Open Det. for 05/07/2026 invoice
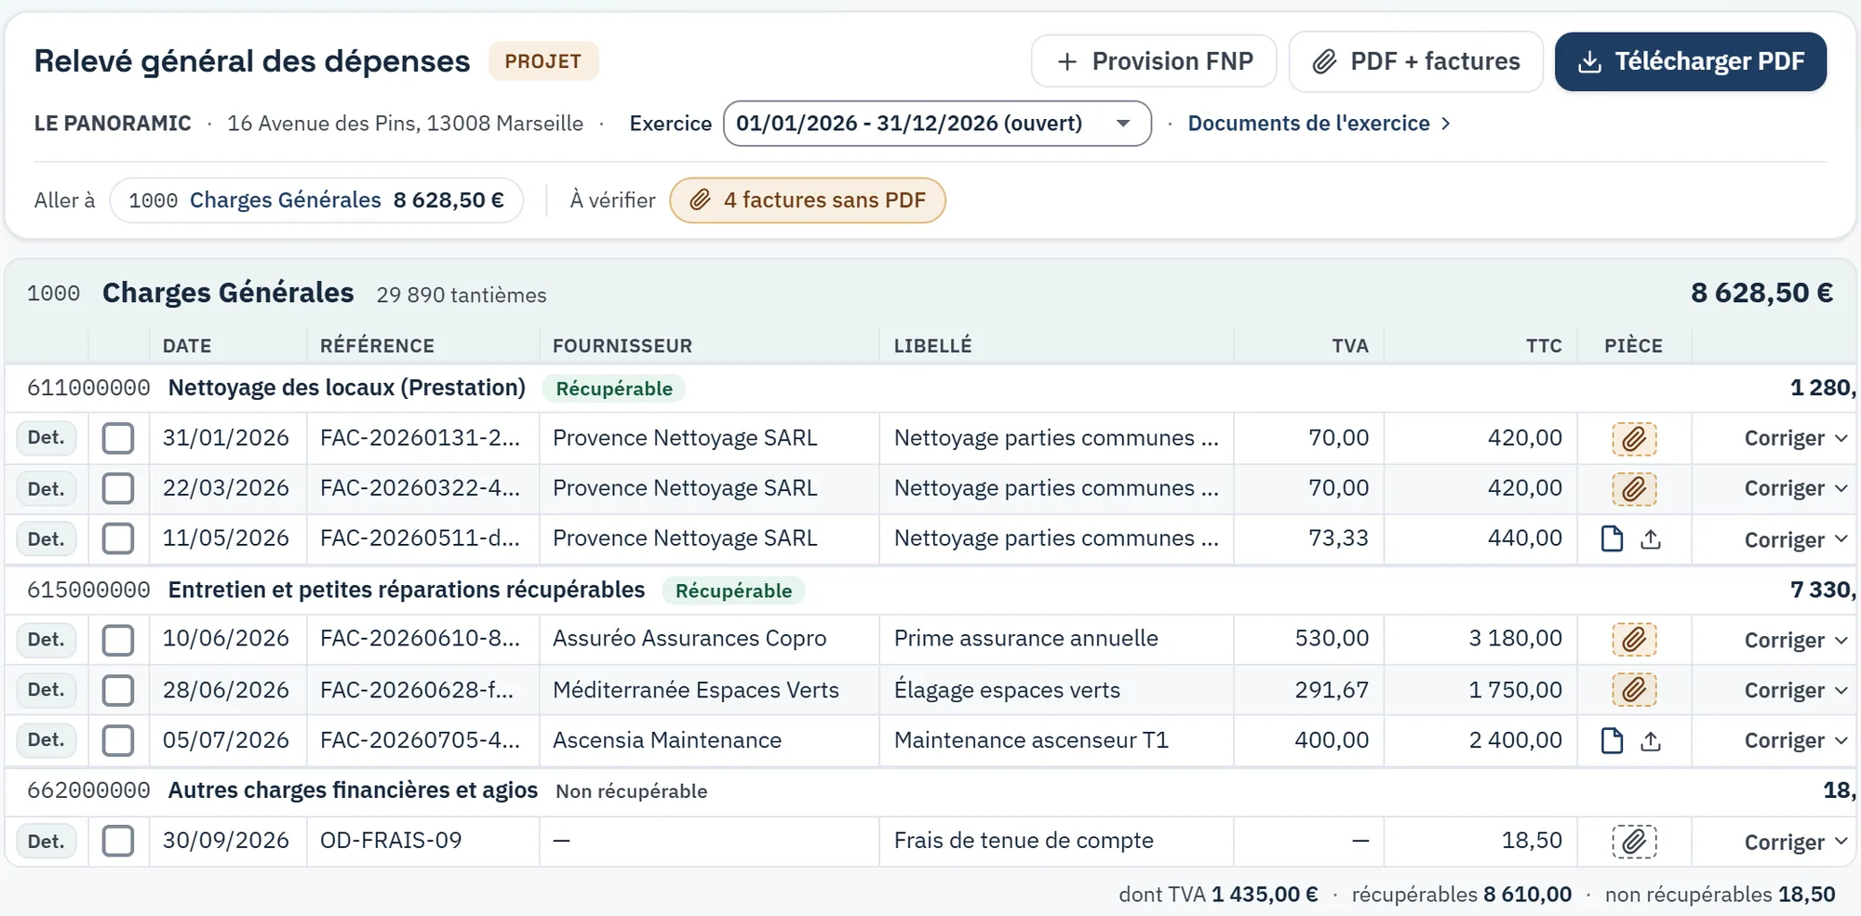Image resolution: width=1861 pixels, height=916 pixels. tap(46, 740)
